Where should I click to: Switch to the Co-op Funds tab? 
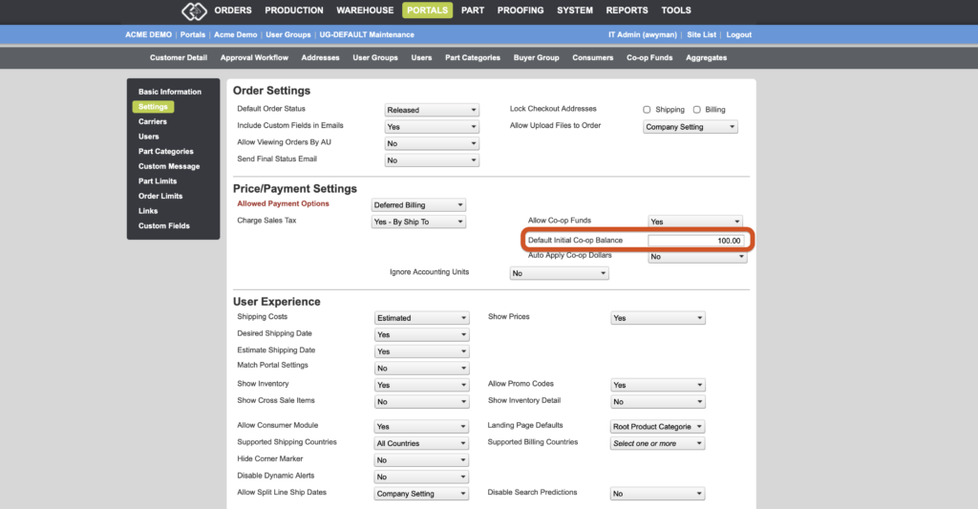tap(649, 57)
